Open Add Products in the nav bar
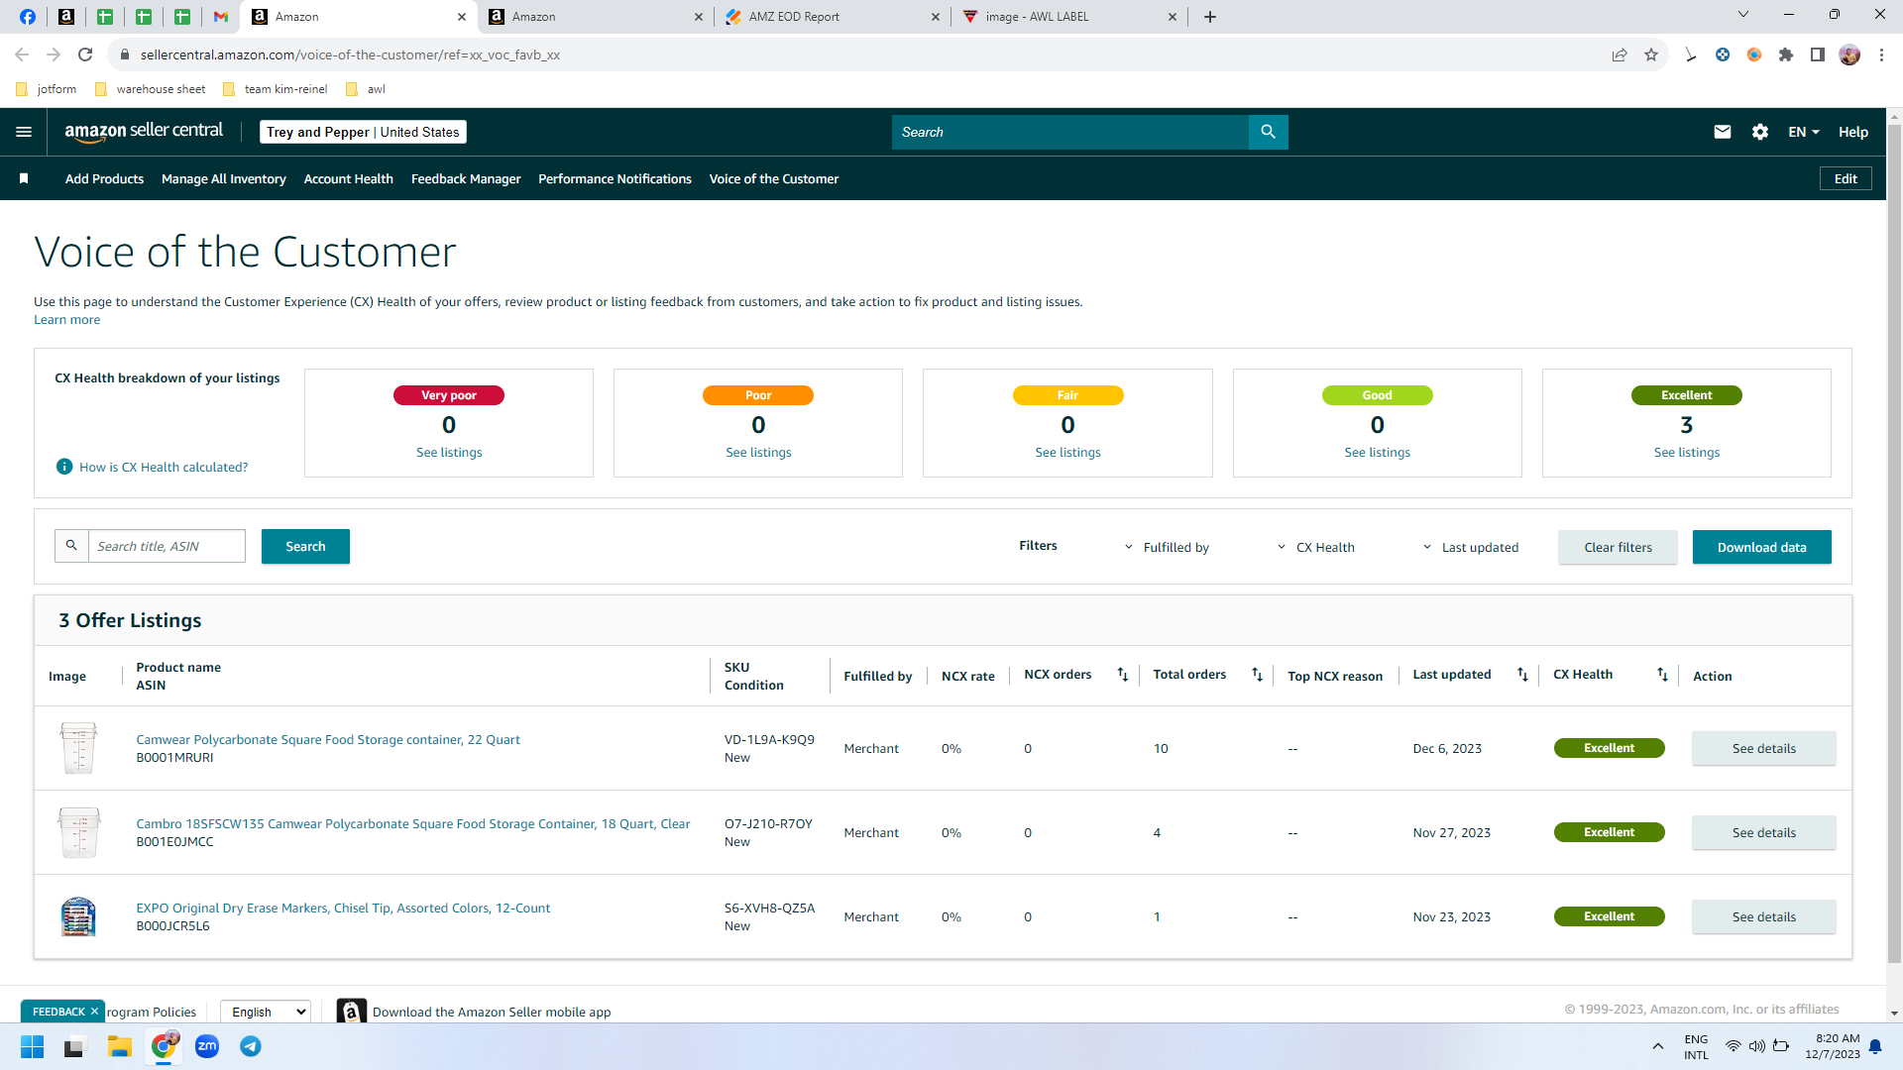Image resolution: width=1903 pixels, height=1070 pixels. pos(104,178)
